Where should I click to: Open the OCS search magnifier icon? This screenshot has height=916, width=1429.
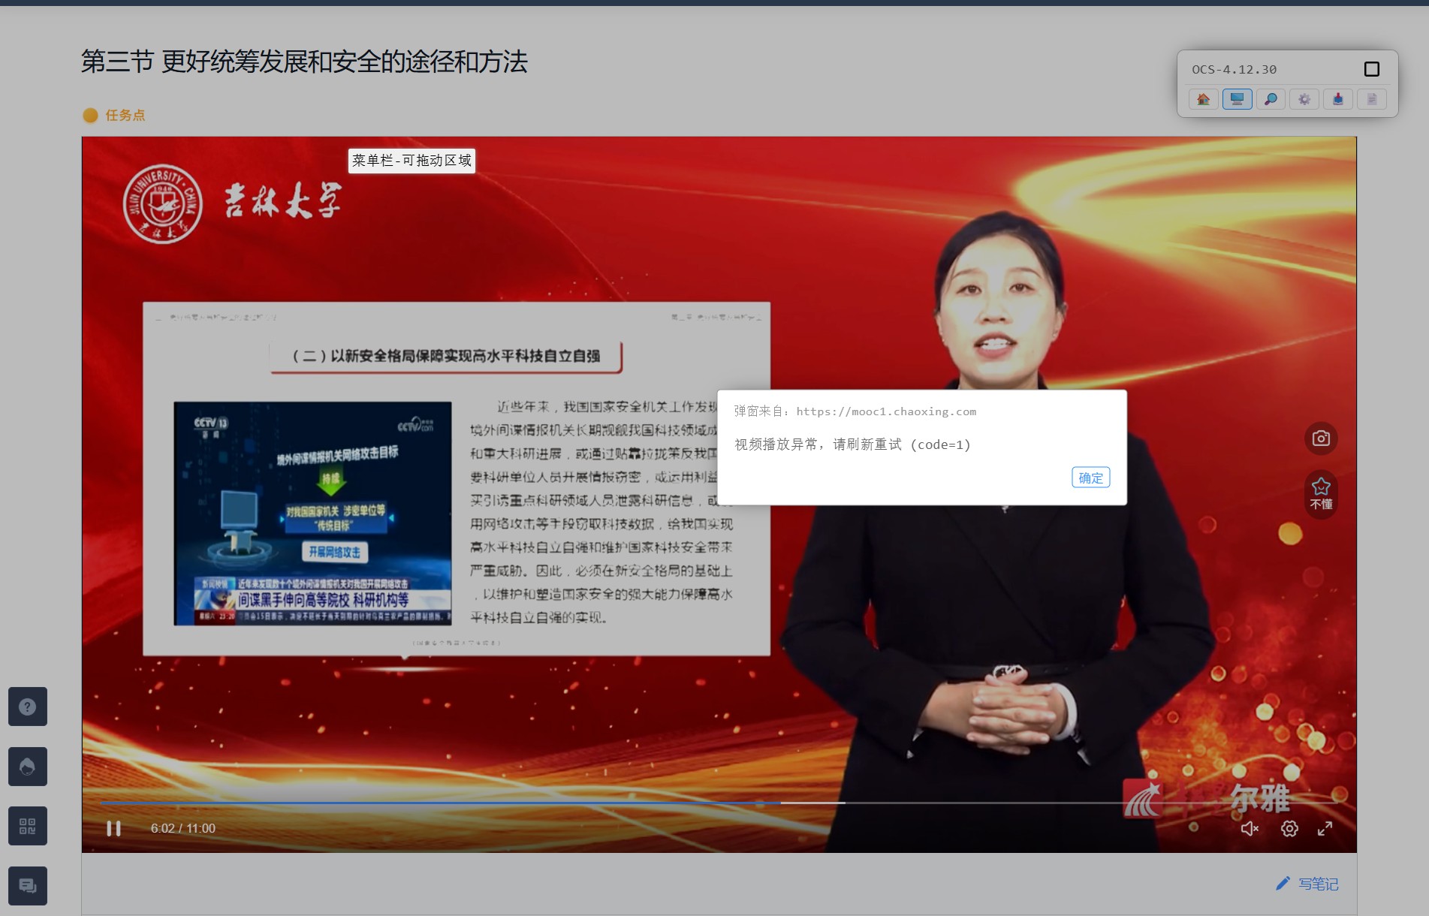click(x=1271, y=98)
